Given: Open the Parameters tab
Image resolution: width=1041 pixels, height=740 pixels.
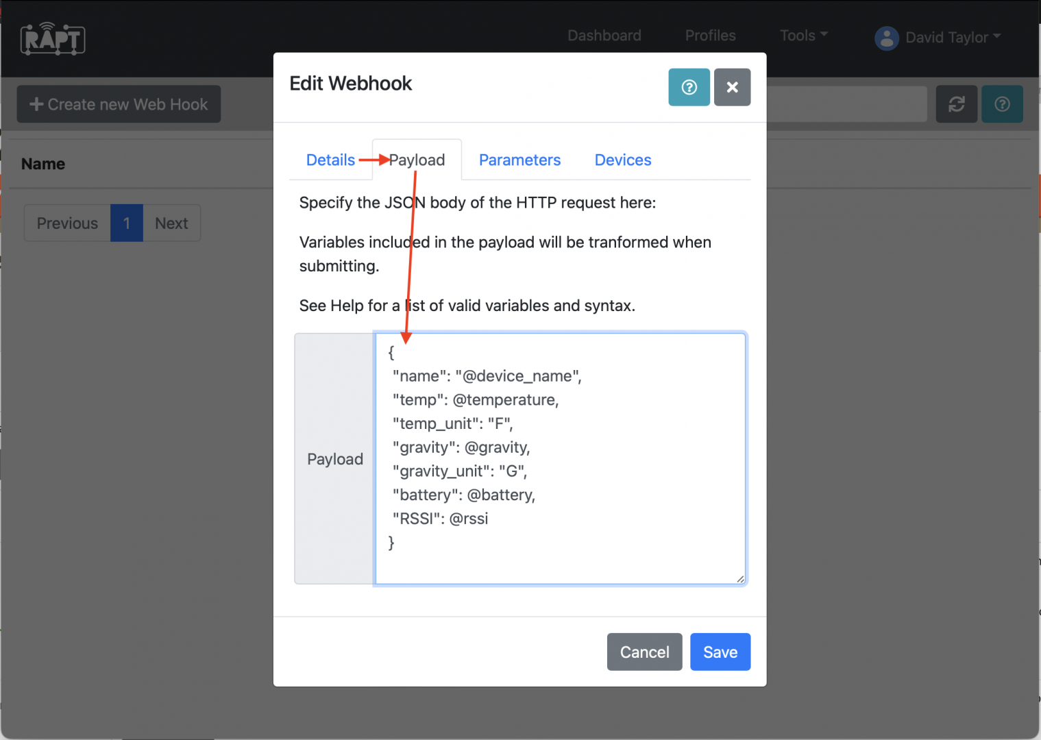Looking at the screenshot, I should pos(519,160).
